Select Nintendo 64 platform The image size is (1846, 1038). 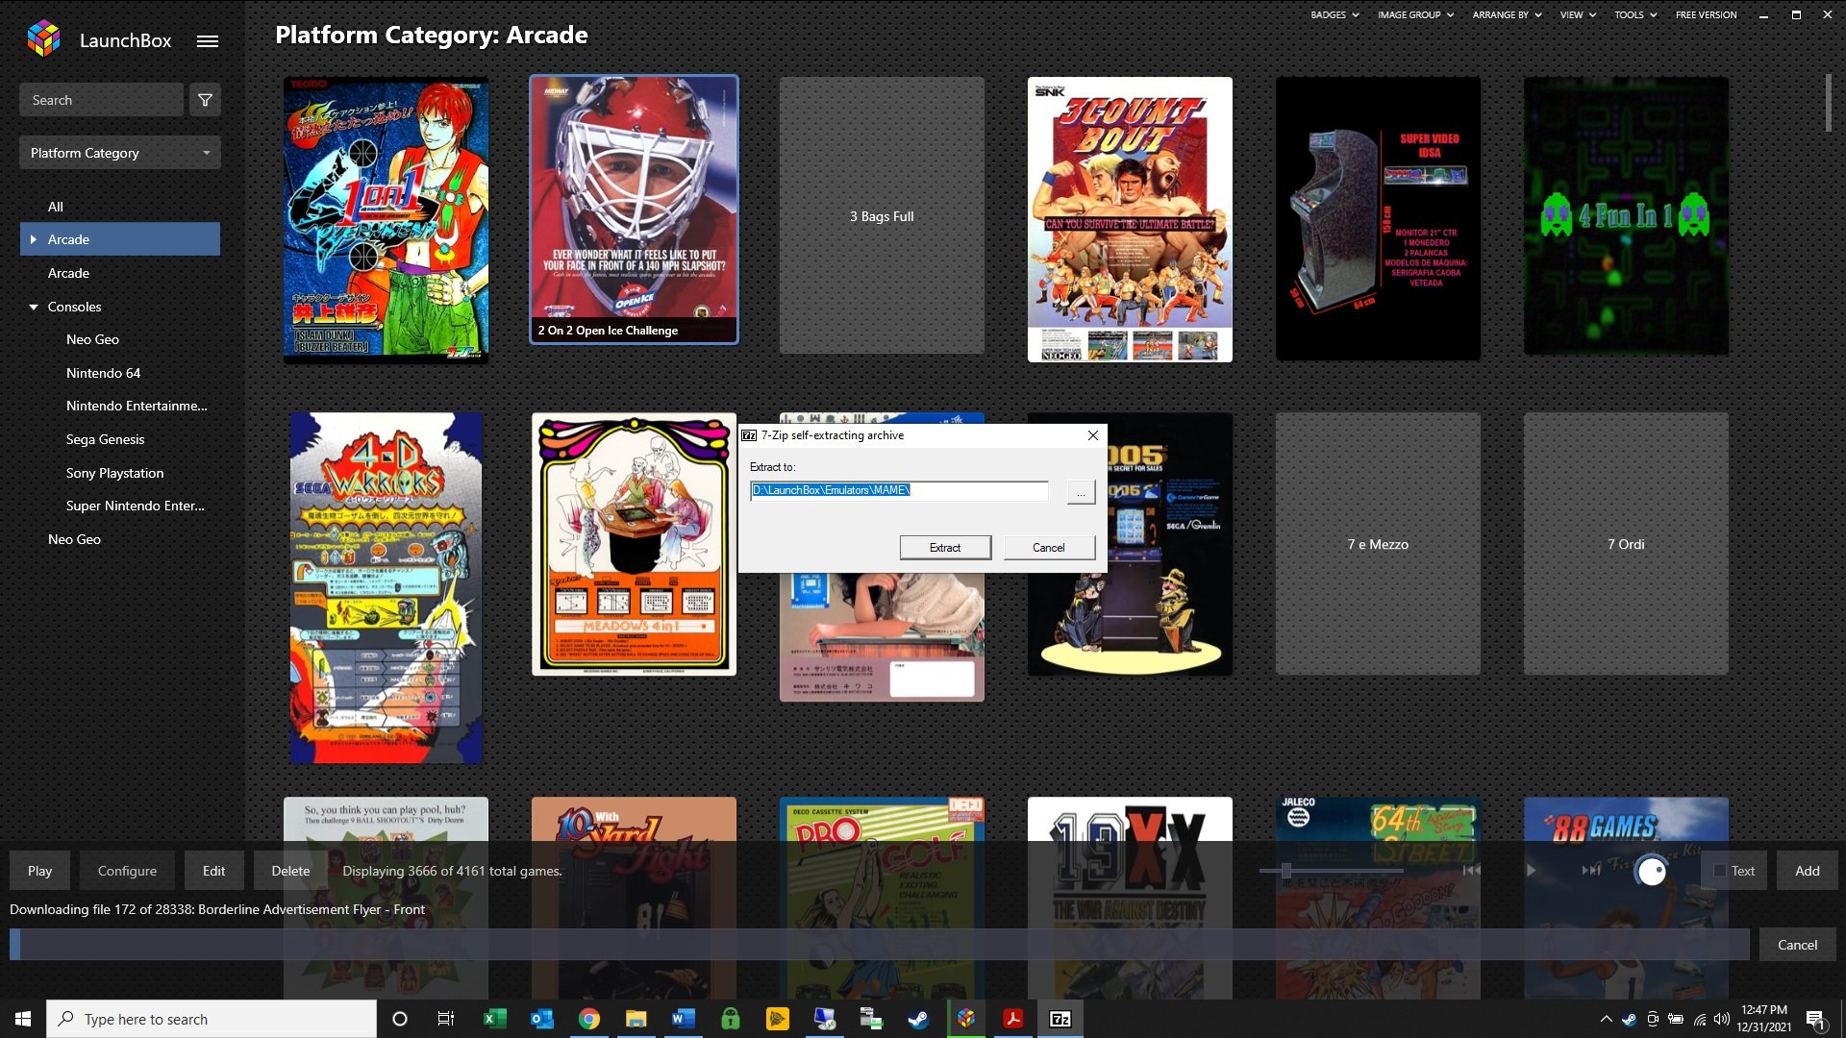pyautogui.click(x=103, y=373)
